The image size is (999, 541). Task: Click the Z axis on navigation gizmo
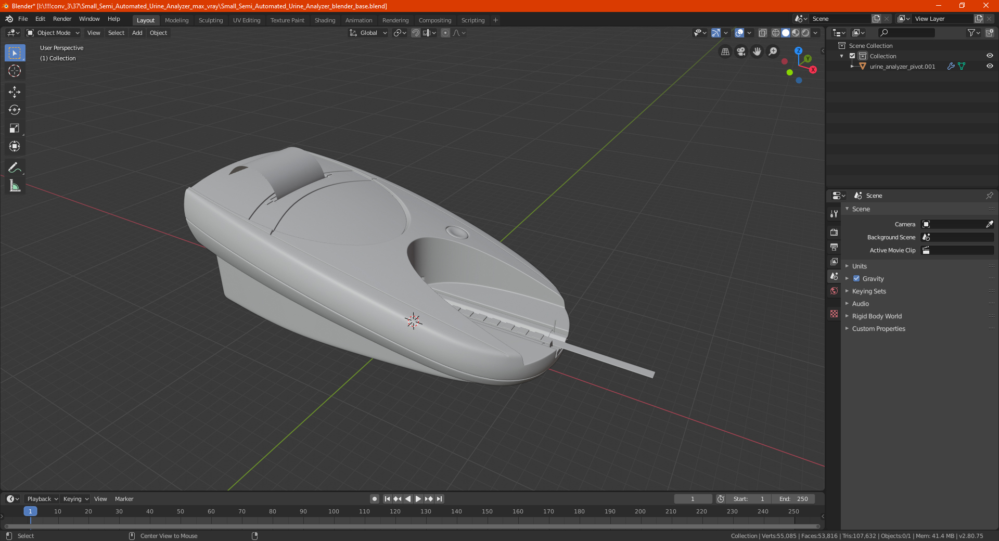tap(798, 51)
